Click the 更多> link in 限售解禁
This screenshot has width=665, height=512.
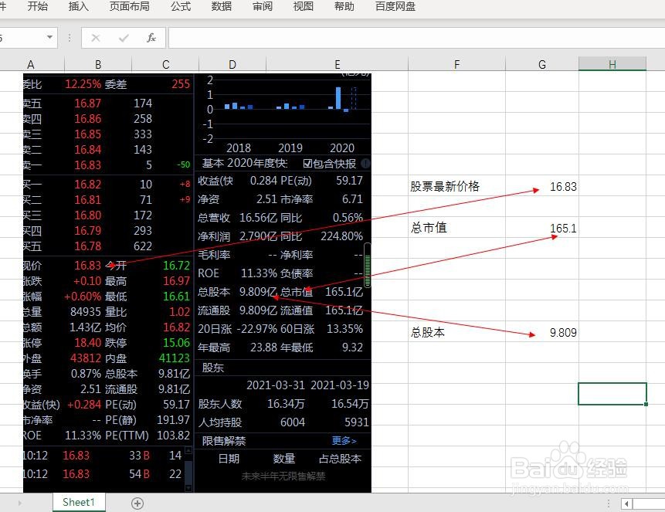pyautogui.click(x=344, y=441)
